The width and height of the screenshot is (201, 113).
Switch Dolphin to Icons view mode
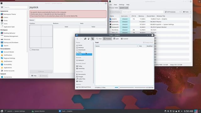point(85,39)
